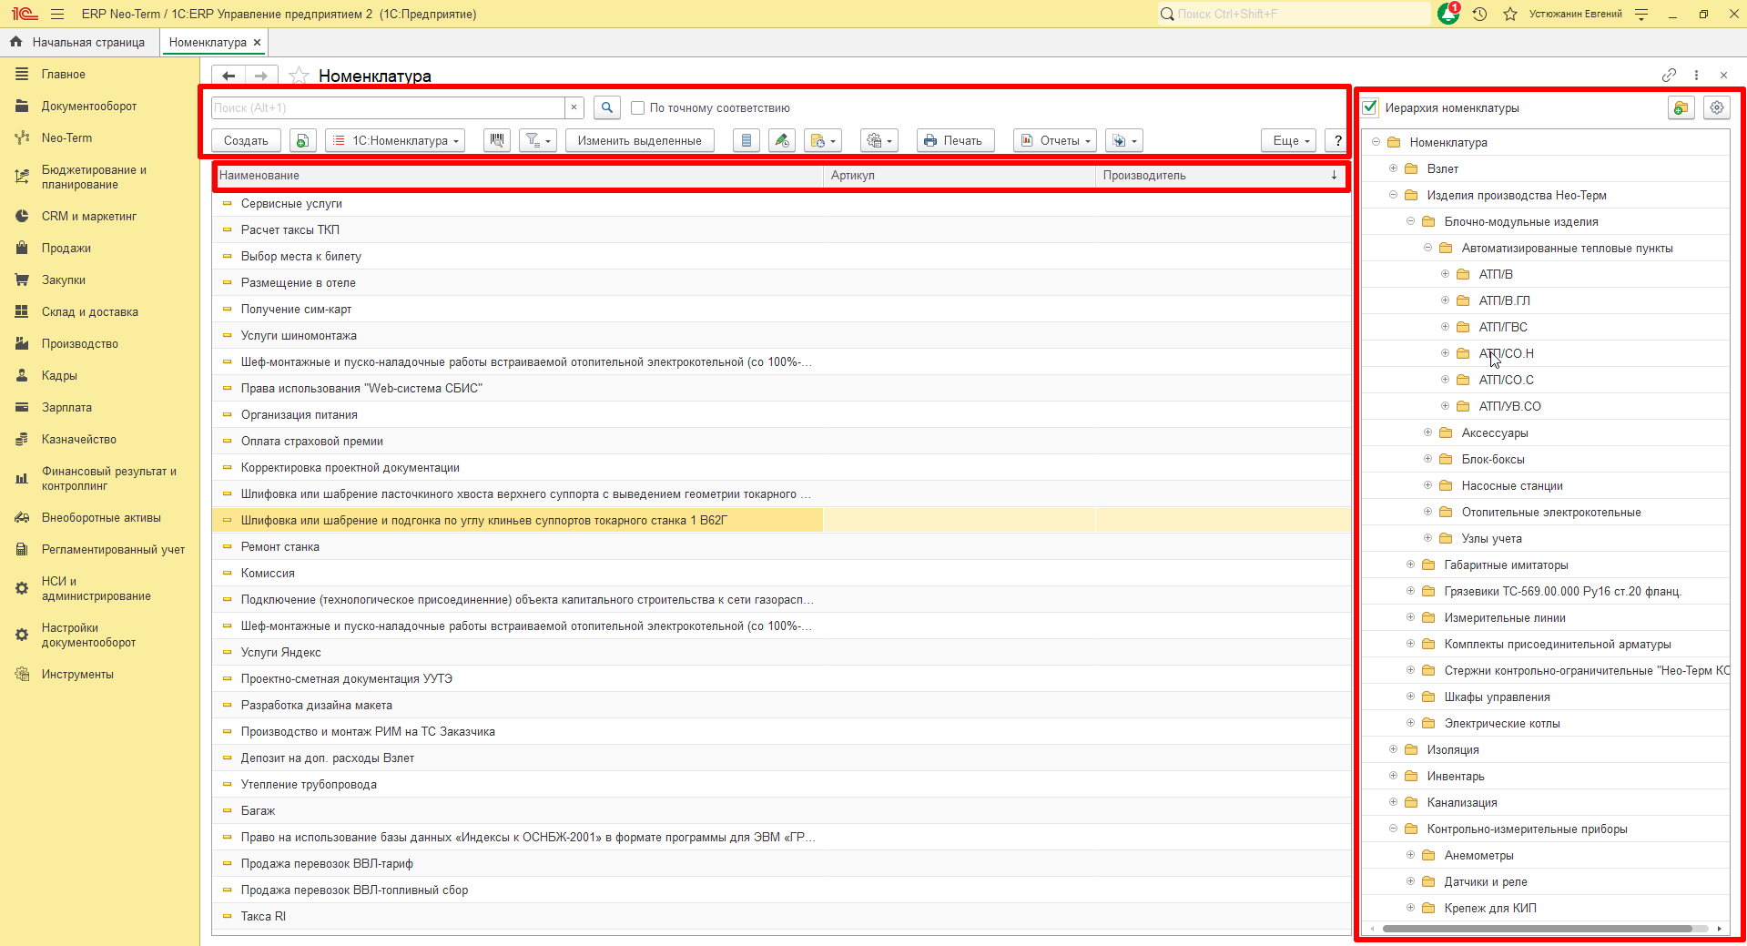Screen dimensions: 1747x946
Task: Open the barcode search icon
Action: [496, 140]
